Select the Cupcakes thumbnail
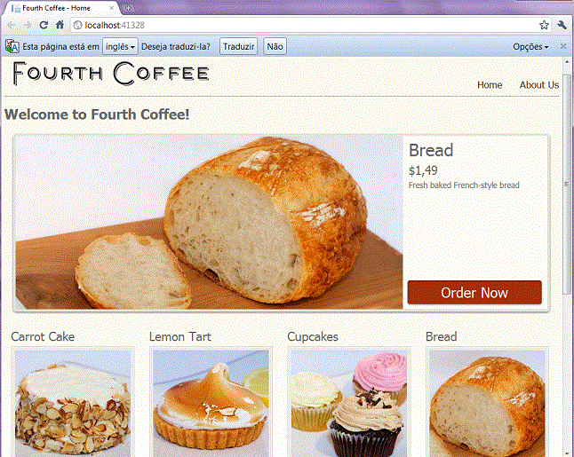Viewport: 574px width, 457px height. point(349,403)
